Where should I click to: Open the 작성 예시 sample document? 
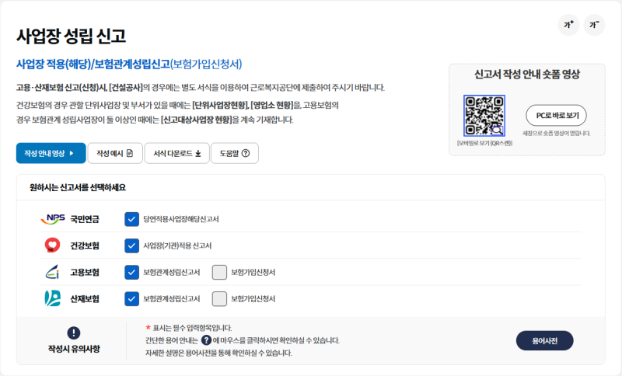[x=114, y=153]
